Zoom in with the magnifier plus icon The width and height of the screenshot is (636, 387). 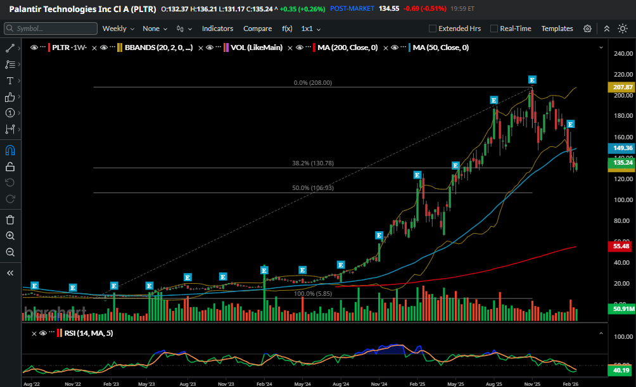pyautogui.click(x=10, y=236)
